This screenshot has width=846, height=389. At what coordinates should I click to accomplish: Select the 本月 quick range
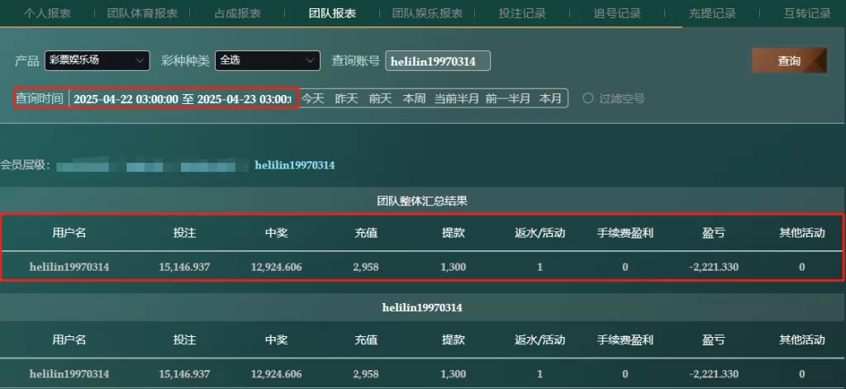click(x=550, y=99)
